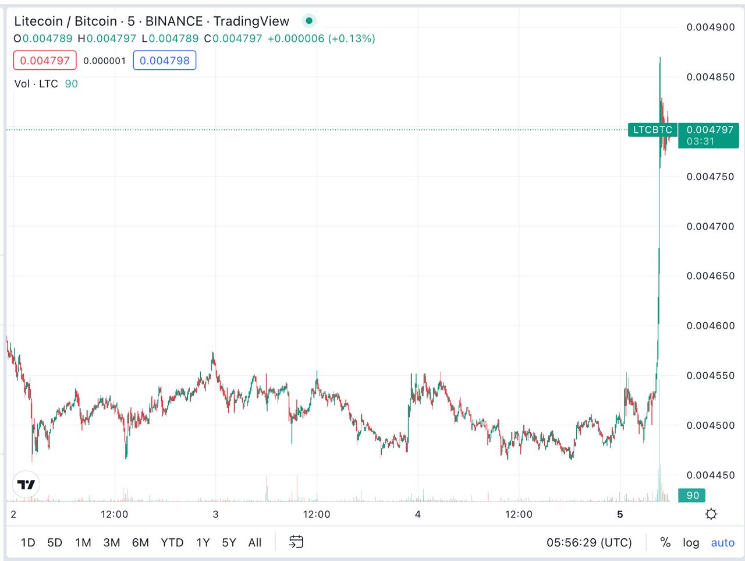Click the green market status dot
Screen dimensions: 745x561
(309, 21)
